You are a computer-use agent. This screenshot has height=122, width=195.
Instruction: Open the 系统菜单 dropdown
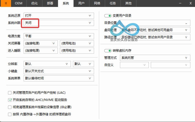(59, 78)
